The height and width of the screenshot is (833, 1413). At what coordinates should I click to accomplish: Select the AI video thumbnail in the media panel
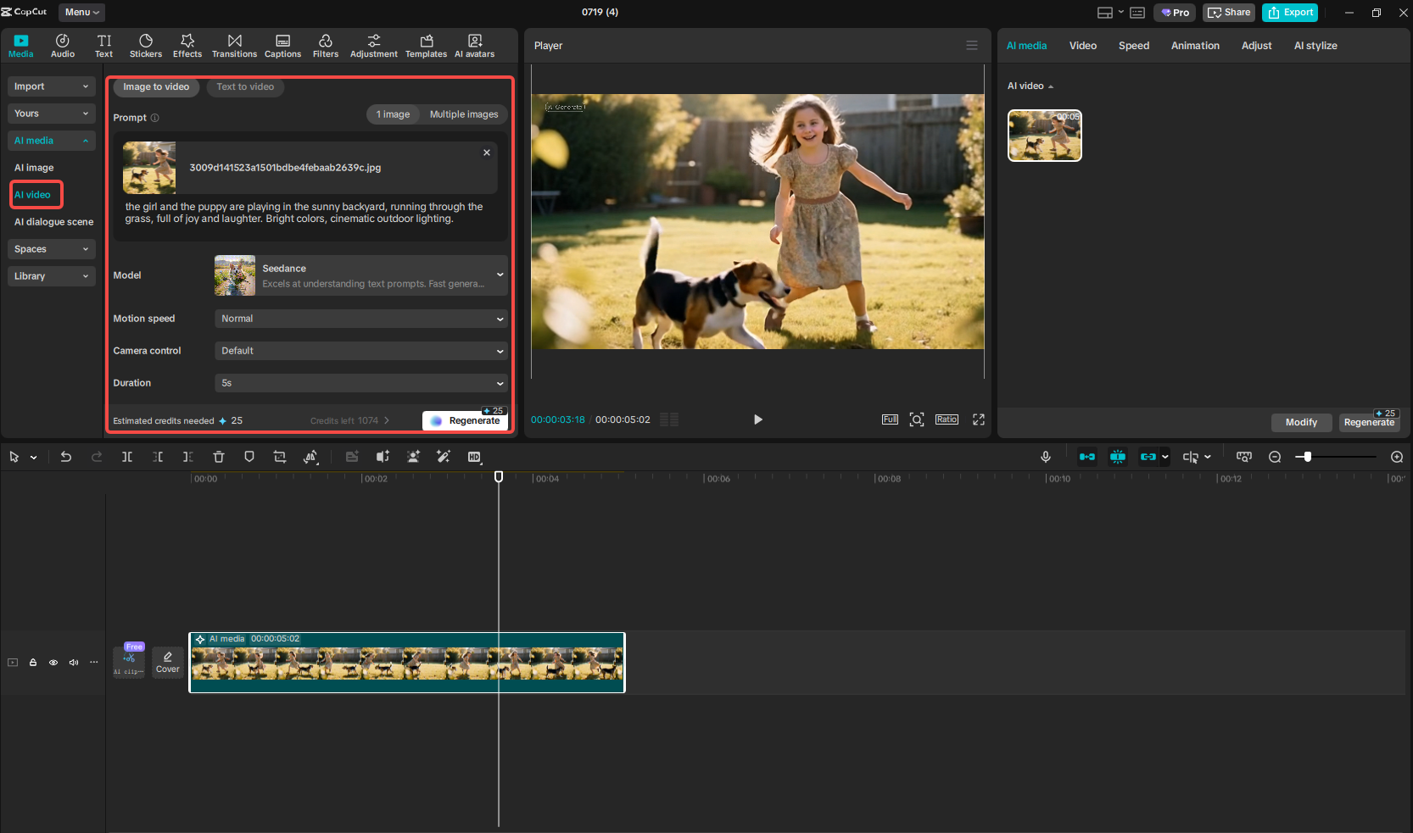pos(1044,135)
